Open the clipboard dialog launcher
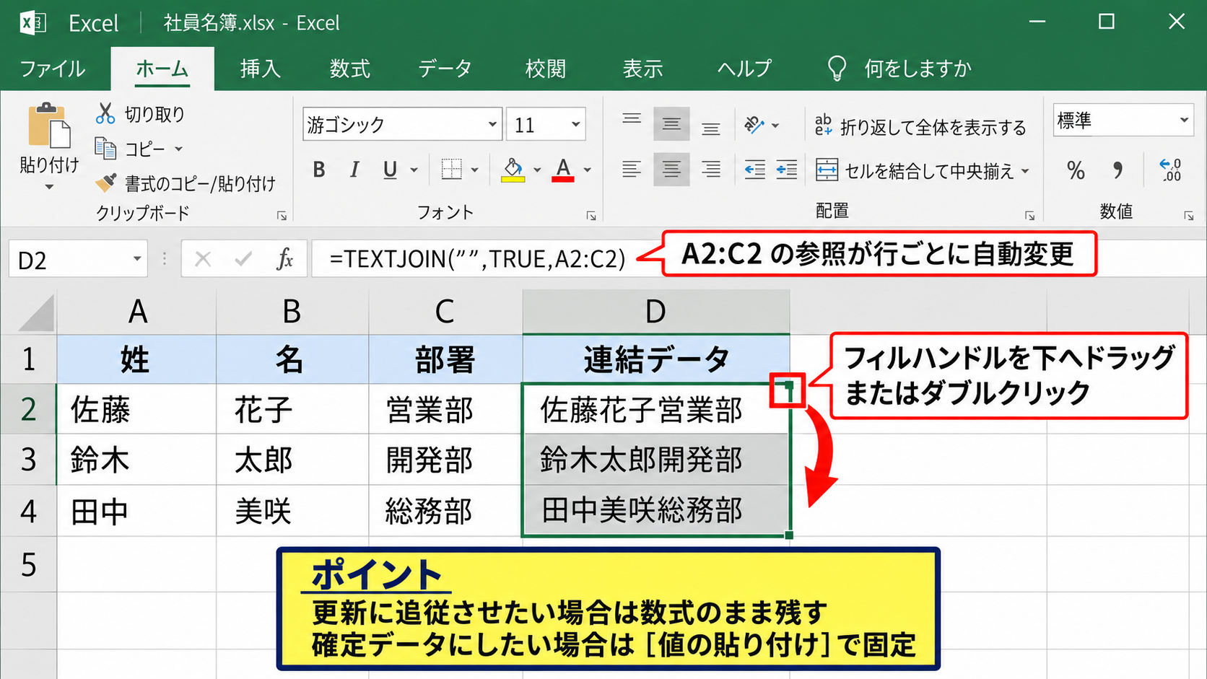This screenshot has height=679, width=1207. pos(282,216)
